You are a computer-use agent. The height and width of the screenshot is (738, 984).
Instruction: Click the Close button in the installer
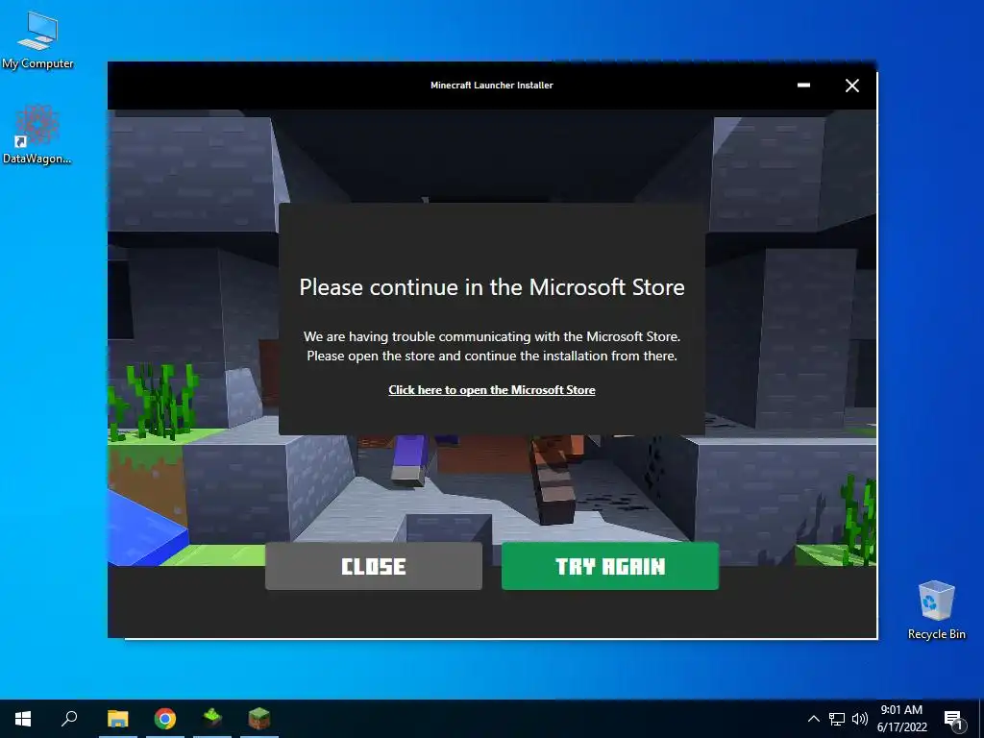(x=374, y=566)
